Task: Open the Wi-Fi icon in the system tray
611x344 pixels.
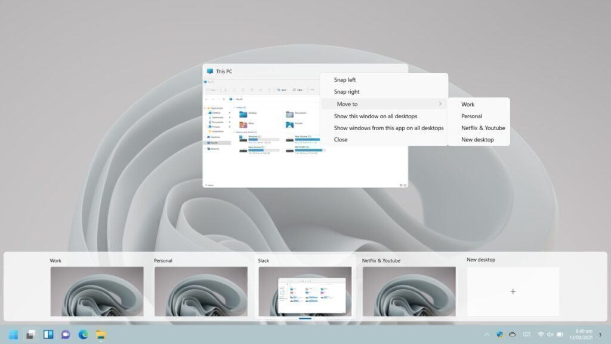Action: click(541, 334)
